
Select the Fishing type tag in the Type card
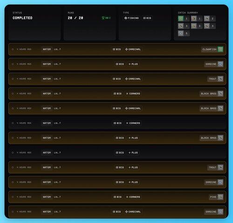(131, 18)
